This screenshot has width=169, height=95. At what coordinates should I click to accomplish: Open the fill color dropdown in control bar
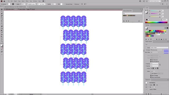click(11, 4)
